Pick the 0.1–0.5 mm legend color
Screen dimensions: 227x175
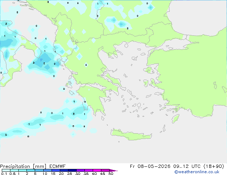(x=6, y=170)
